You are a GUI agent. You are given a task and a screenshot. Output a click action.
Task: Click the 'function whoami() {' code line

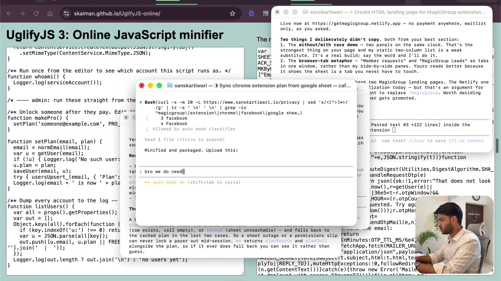(36, 77)
